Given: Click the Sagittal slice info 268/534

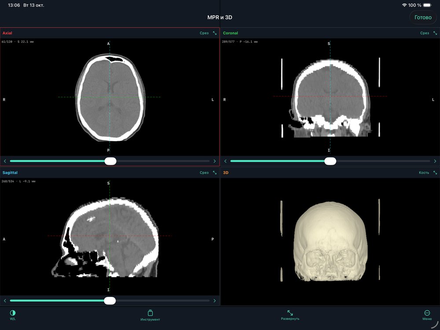Looking at the screenshot, I should coord(18,181).
